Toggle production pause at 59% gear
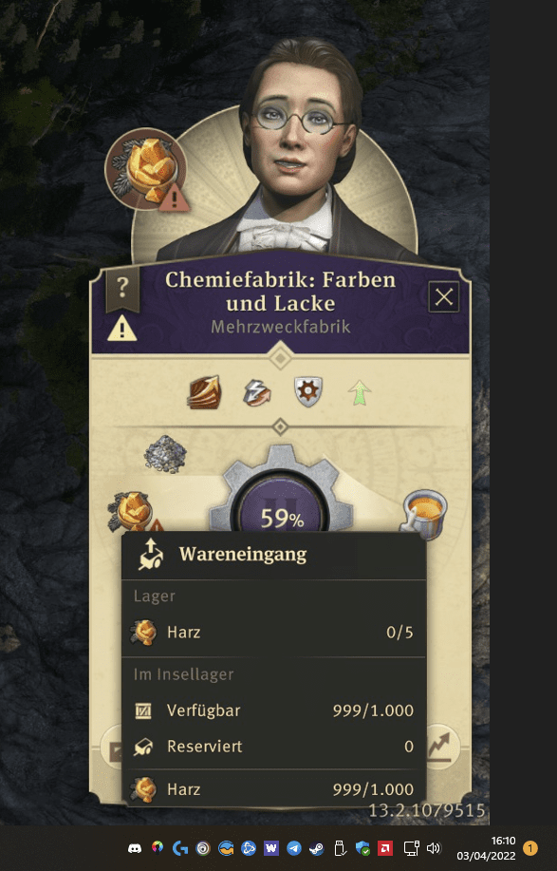Image resolution: width=557 pixels, height=871 pixels. [x=281, y=509]
